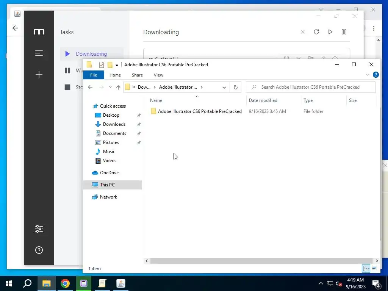Image resolution: width=388 pixels, height=291 pixels.
Task: Open Desktop in the navigation pane
Action: click(111, 115)
